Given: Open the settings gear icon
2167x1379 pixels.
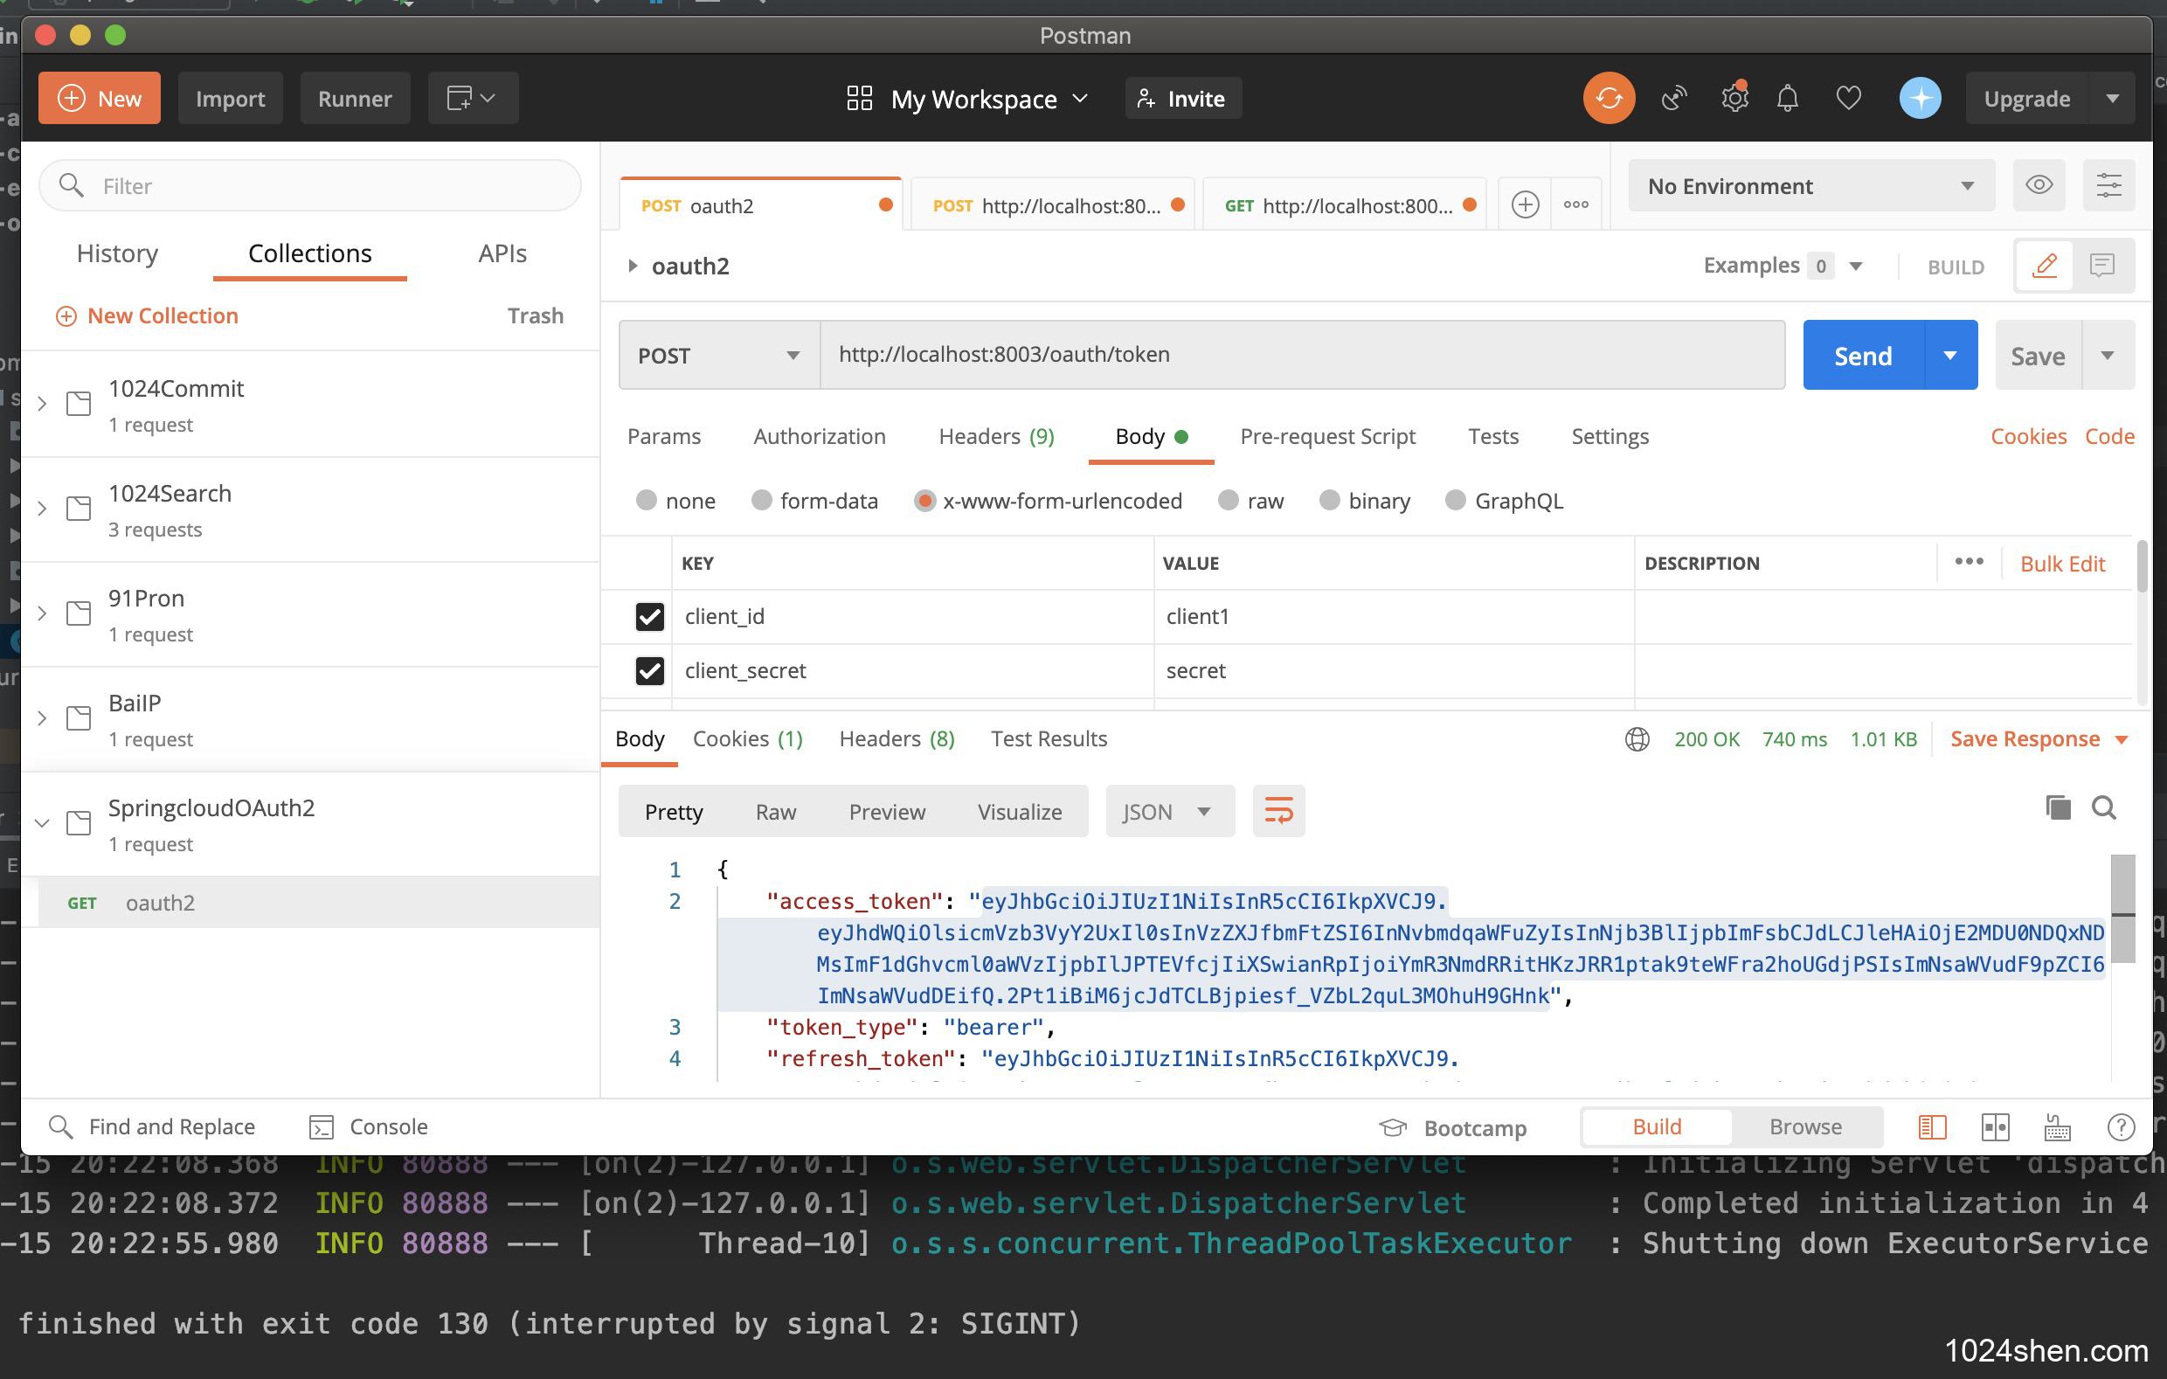Looking at the screenshot, I should click(x=1734, y=98).
